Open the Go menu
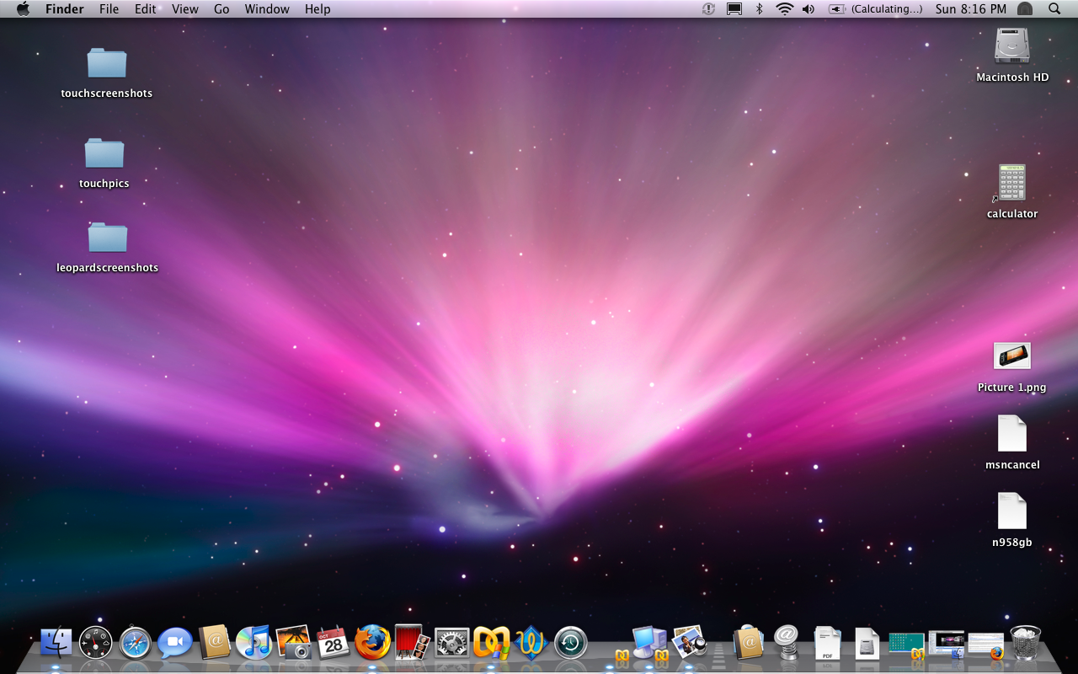 221,9
